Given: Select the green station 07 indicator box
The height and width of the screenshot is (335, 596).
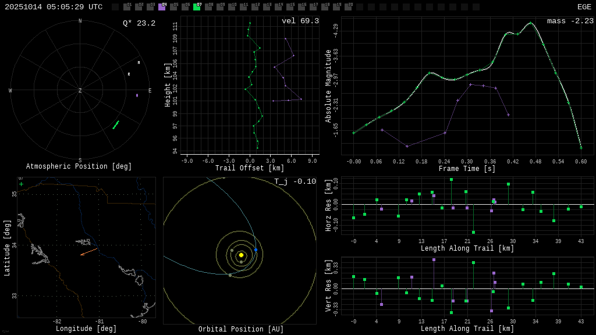Looking at the screenshot, I should tap(197, 7).
